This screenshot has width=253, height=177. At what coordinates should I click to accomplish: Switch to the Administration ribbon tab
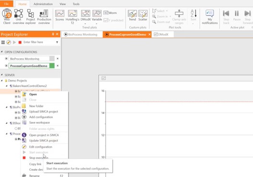click(x=43, y=4)
